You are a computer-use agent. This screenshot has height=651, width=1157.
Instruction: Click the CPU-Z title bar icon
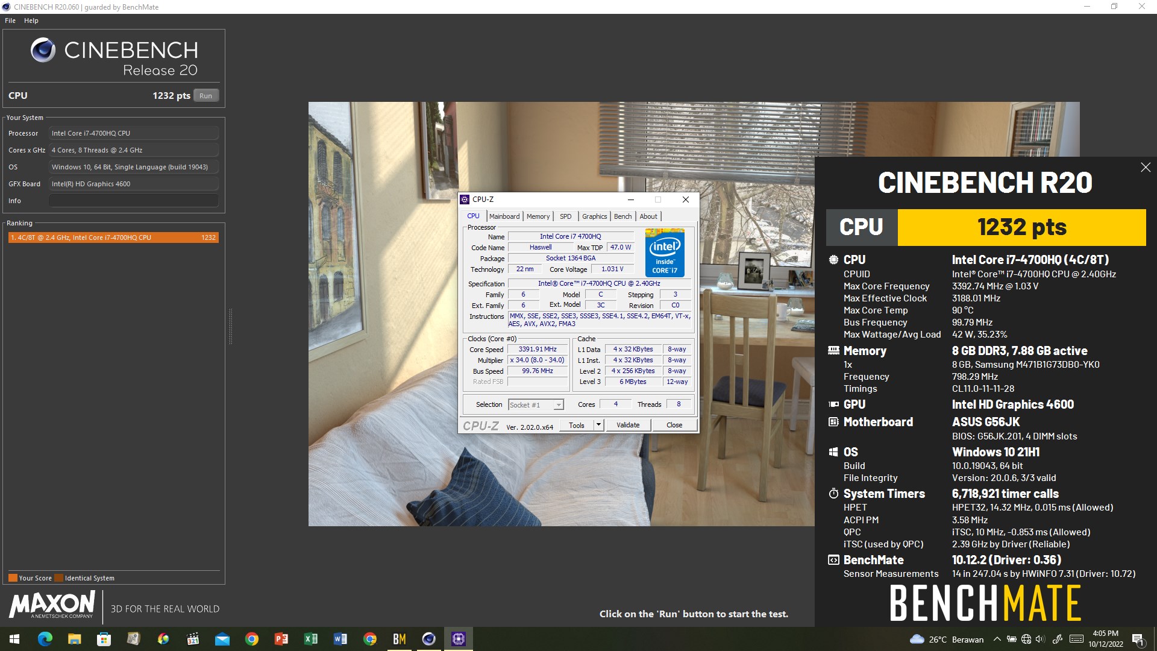[465, 200]
